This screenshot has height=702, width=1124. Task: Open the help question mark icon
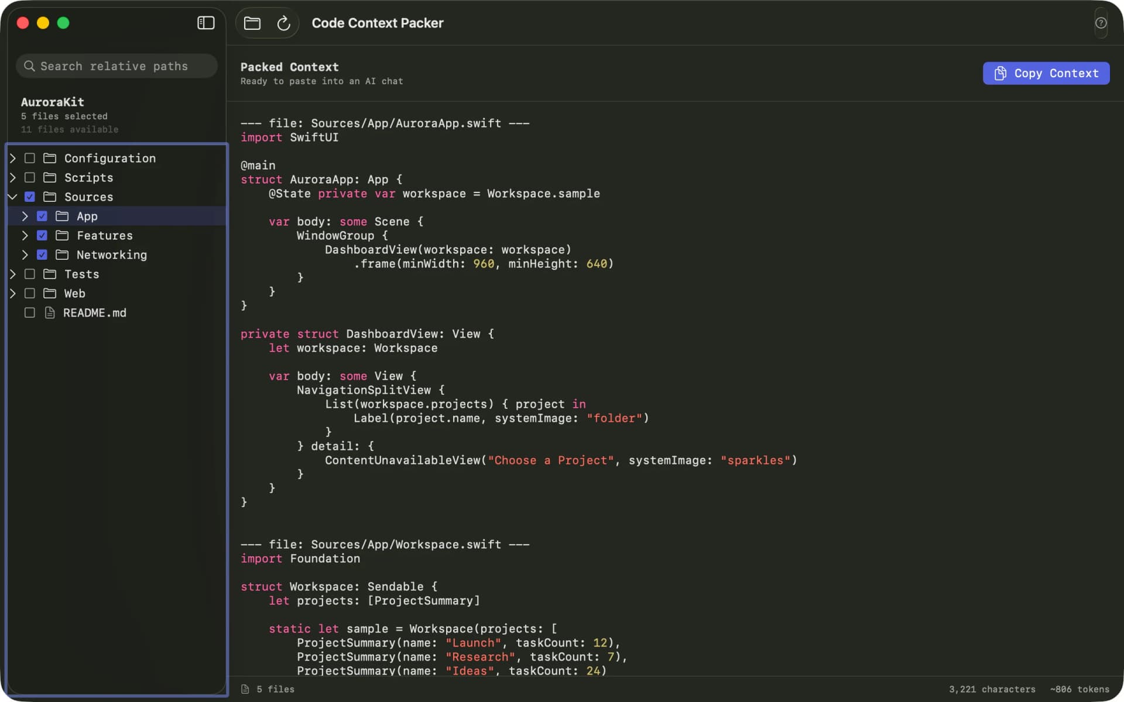click(x=1101, y=23)
